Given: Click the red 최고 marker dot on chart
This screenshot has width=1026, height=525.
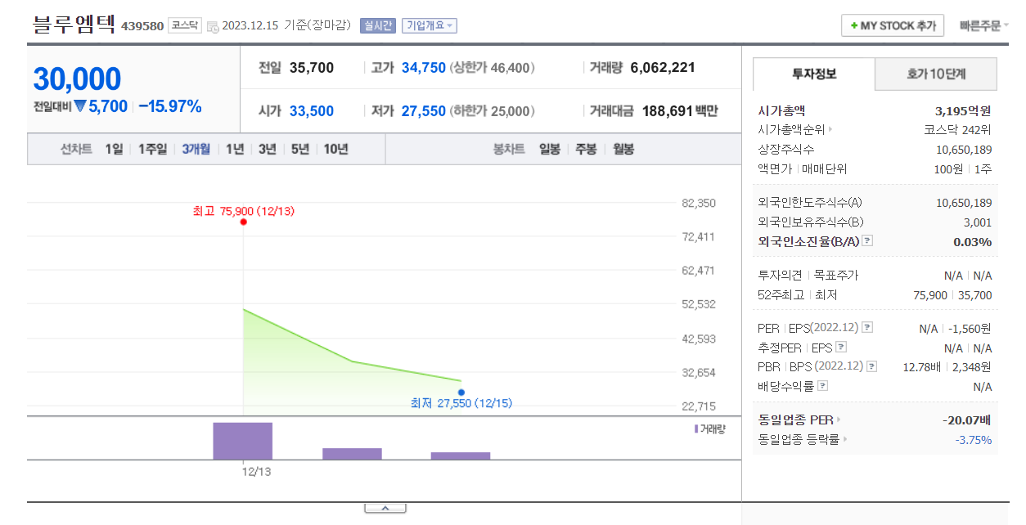Looking at the screenshot, I should click(x=244, y=222).
